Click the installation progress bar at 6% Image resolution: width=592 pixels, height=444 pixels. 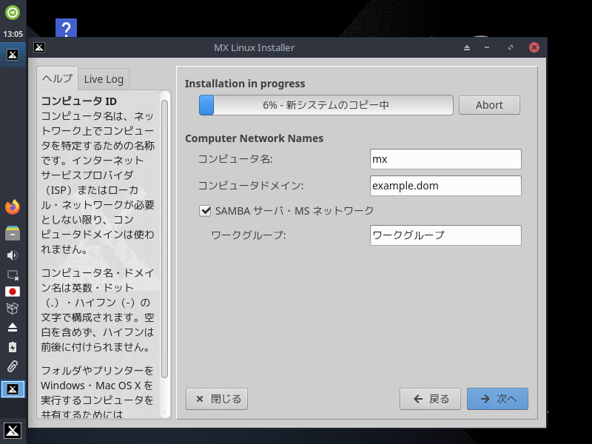click(x=326, y=105)
